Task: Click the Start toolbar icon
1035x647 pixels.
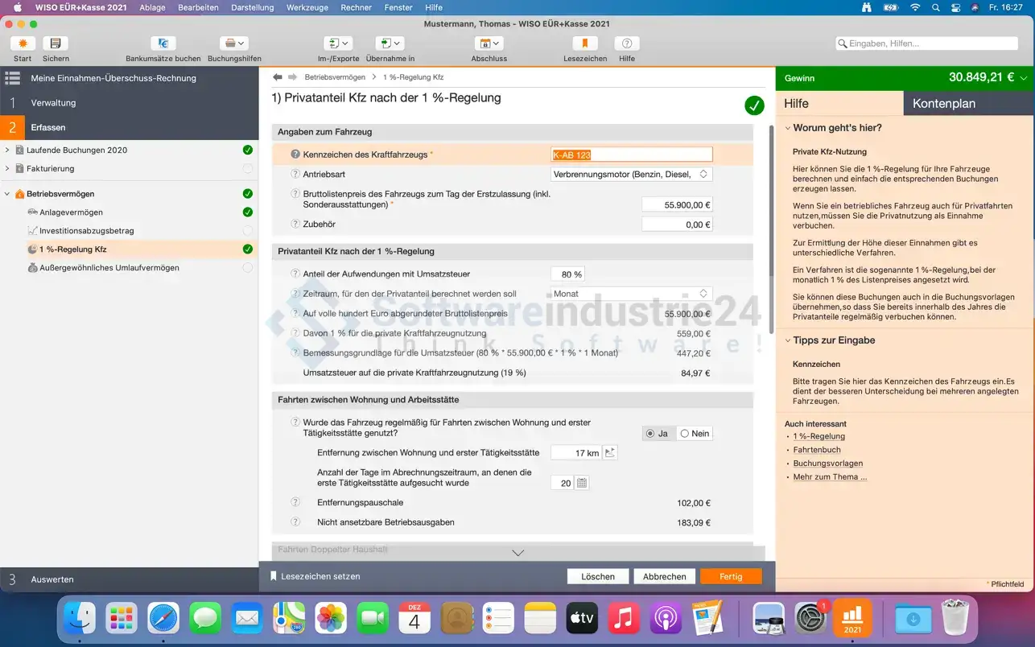Action: (x=23, y=43)
